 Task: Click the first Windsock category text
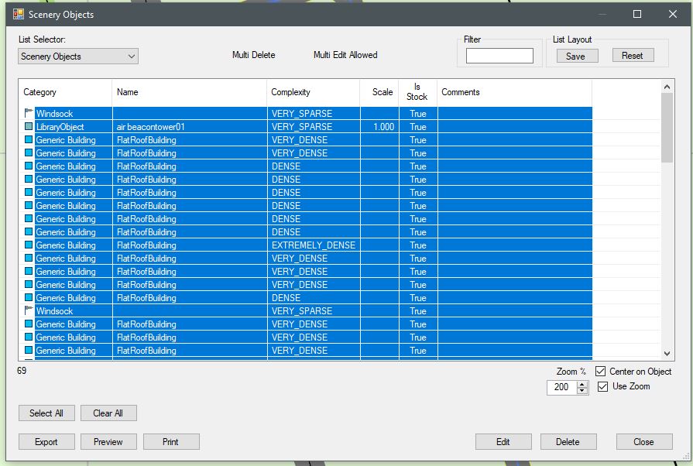pos(54,114)
